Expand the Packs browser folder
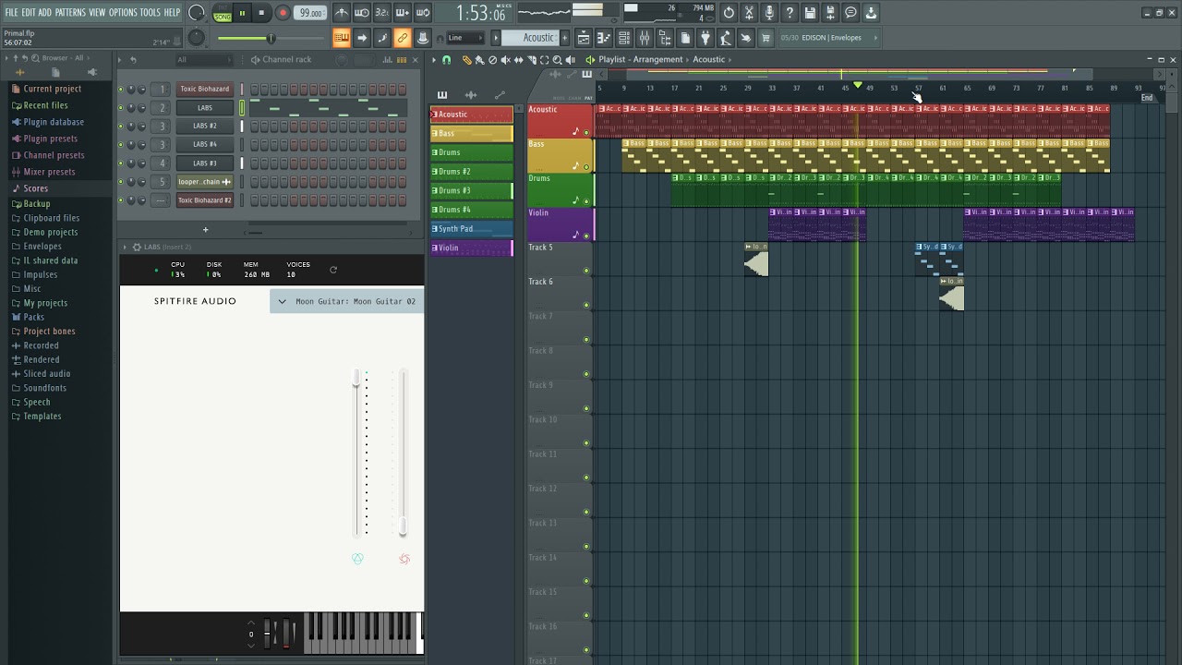 33,317
